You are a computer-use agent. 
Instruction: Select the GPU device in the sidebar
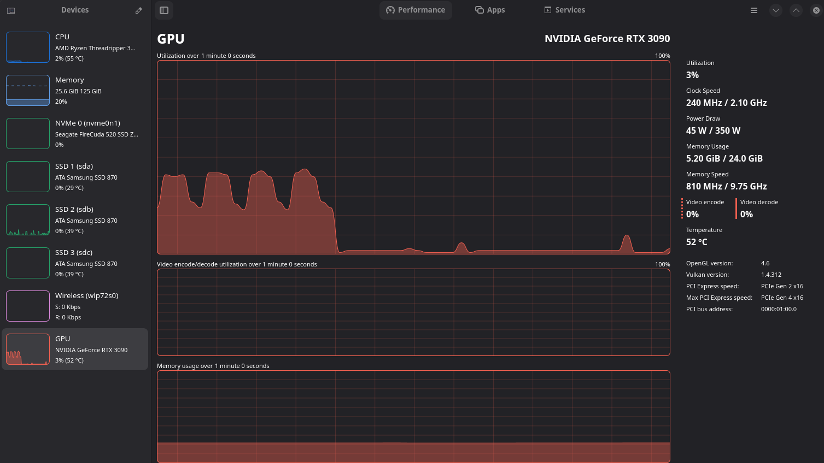pyautogui.click(x=75, y=349)
